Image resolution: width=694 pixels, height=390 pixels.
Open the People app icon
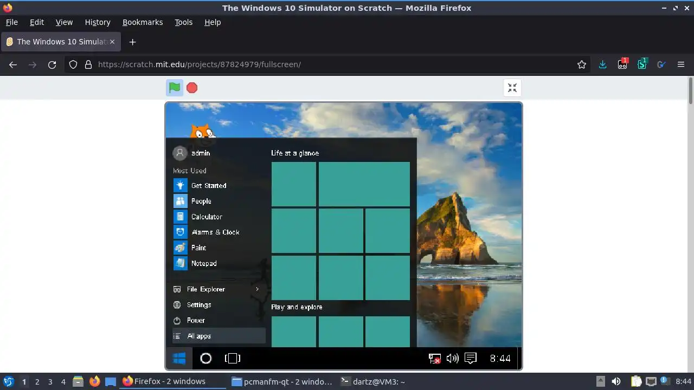point(180,201)
